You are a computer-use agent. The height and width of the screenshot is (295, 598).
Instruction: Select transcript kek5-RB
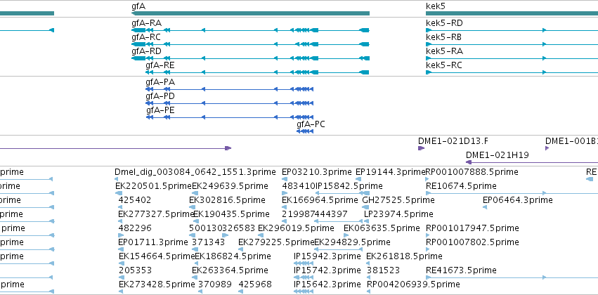[x=443, y=37]
